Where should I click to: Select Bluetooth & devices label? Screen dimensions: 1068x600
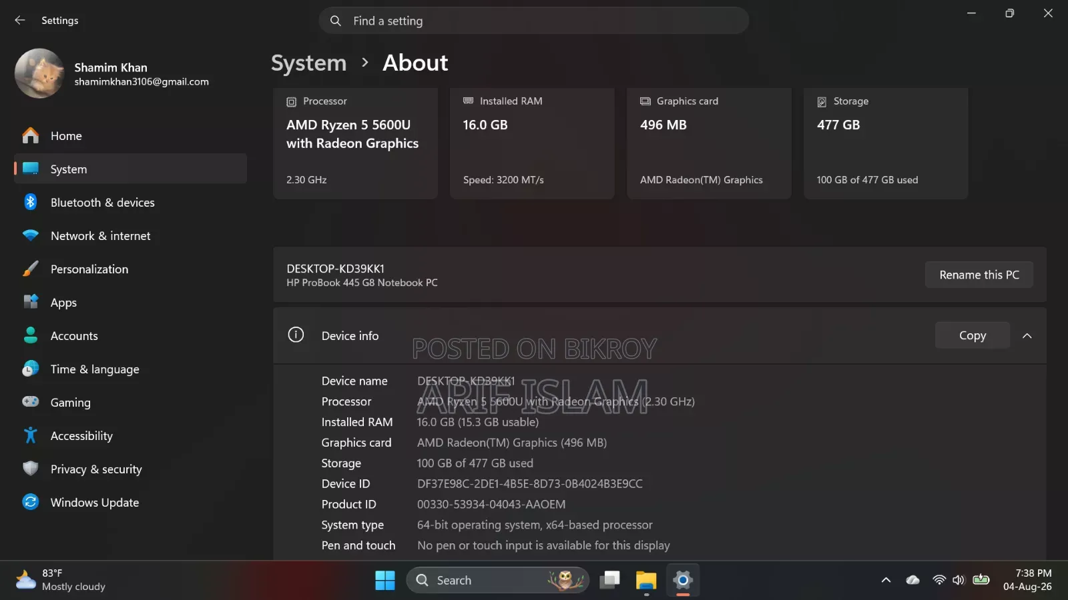(x=103, y=203)
